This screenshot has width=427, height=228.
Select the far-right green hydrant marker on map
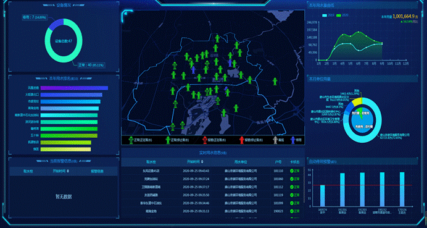275,82
